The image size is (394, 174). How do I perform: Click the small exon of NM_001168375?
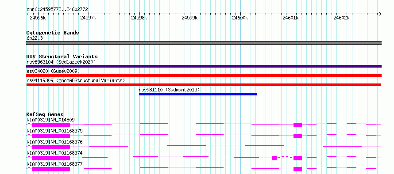[x=298, y=136]
